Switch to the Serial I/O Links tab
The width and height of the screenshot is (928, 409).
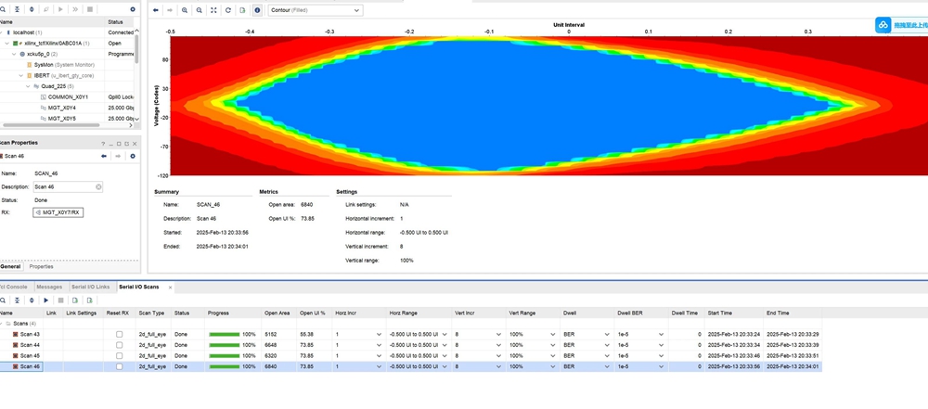pos(91,287)
